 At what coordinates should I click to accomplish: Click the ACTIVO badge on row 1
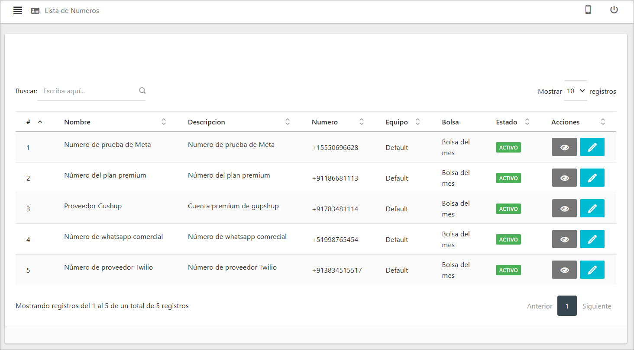[x=508, y=147]
